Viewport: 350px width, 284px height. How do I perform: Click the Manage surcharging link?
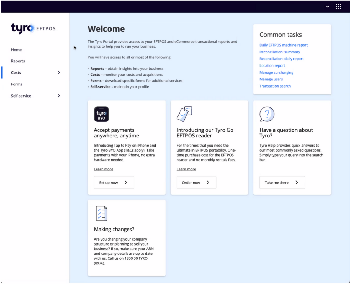(276, 73)
